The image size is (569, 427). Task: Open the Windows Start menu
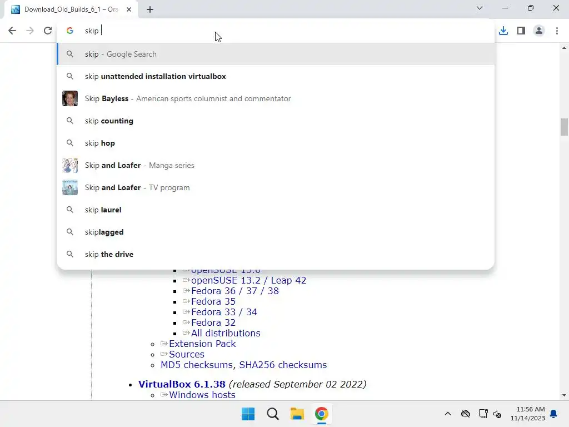click(x=248, y=414)
